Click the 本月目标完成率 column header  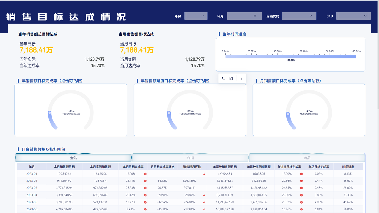(x=133, y=167)
